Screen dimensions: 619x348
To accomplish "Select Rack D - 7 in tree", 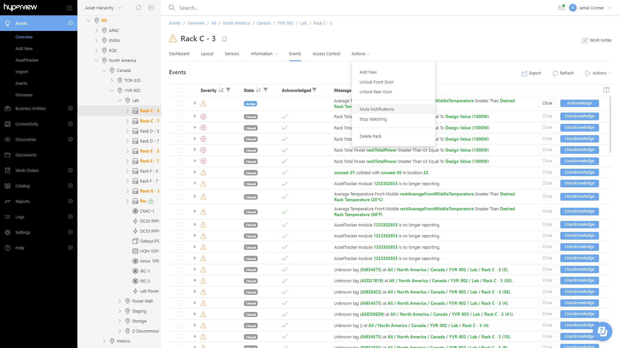I will coord(149,141).
